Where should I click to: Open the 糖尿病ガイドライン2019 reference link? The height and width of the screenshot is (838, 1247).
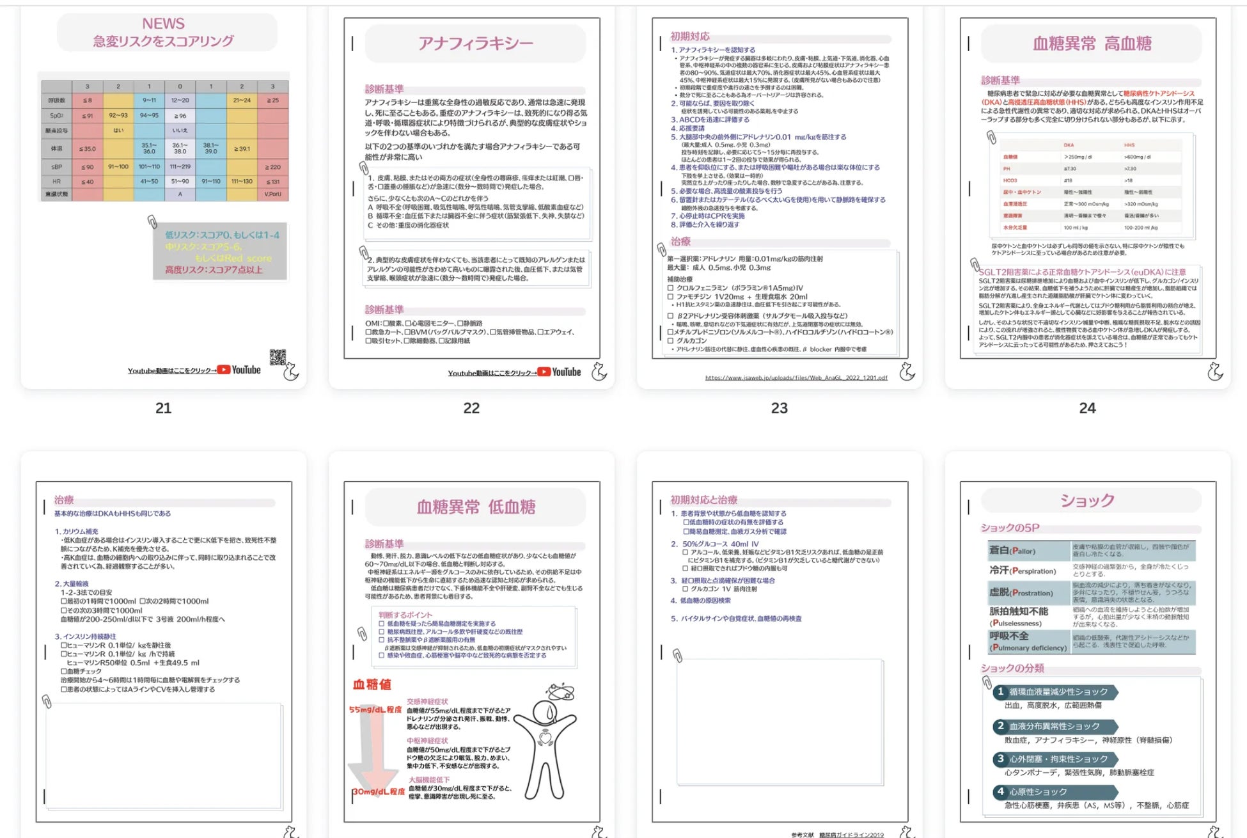(851, 834)
